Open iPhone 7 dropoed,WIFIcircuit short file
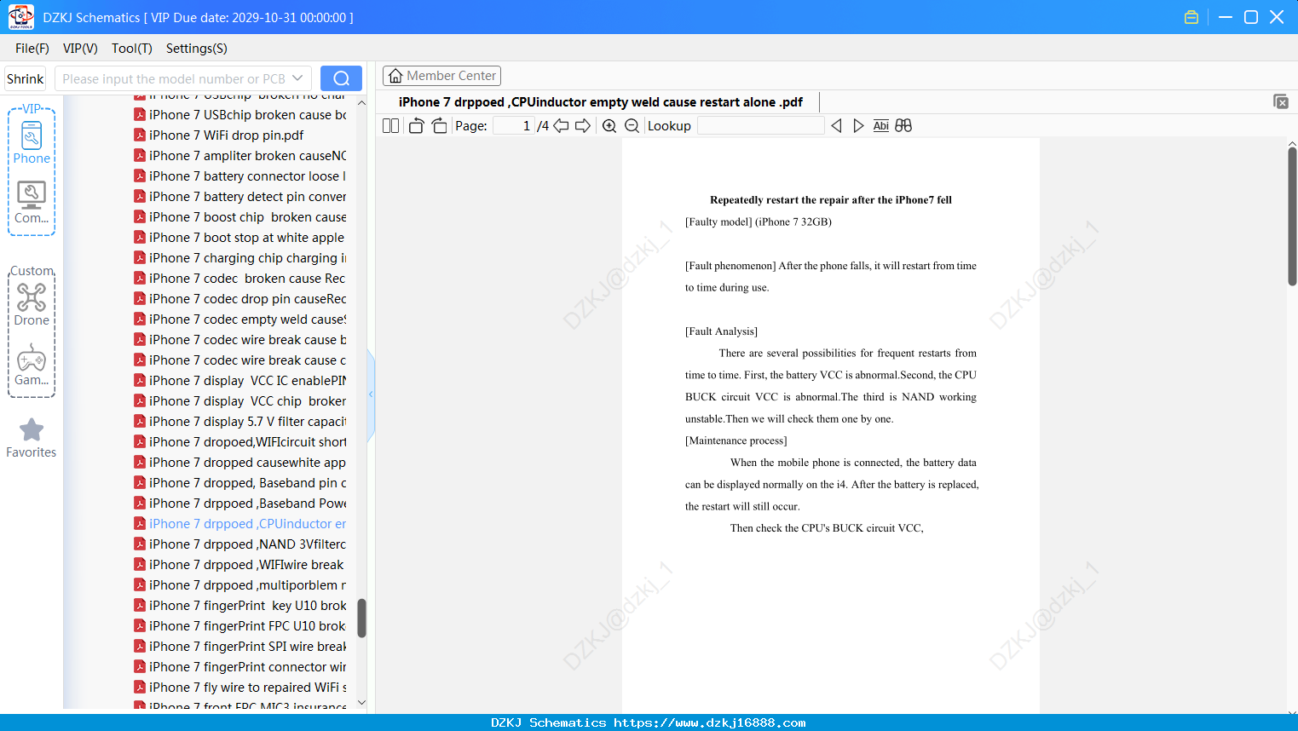The width and height of the screenshot is (1298, 731). pos(239,442)
